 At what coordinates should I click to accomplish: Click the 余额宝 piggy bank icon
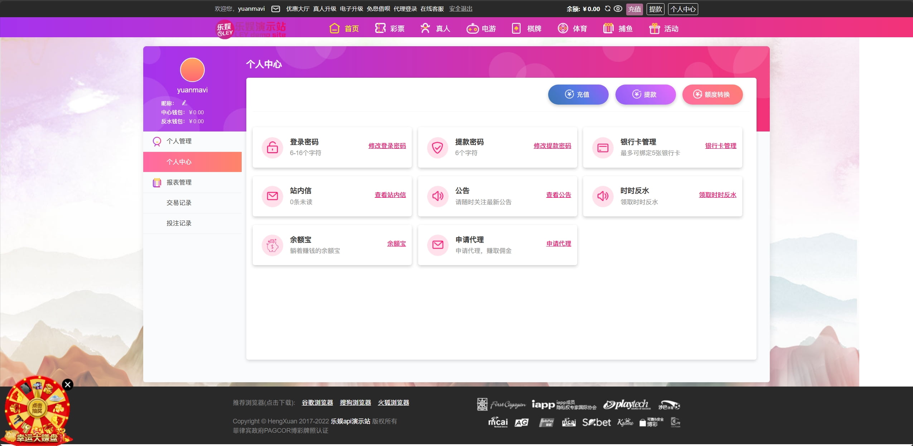[x=272, y=245]
